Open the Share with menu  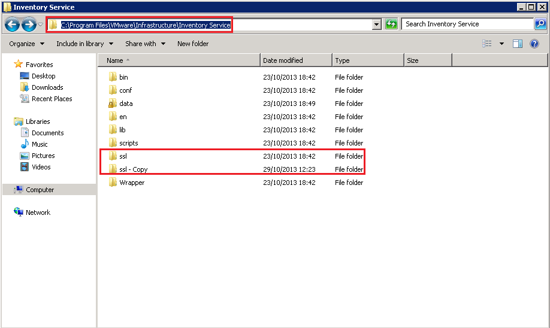coord(145,44)
